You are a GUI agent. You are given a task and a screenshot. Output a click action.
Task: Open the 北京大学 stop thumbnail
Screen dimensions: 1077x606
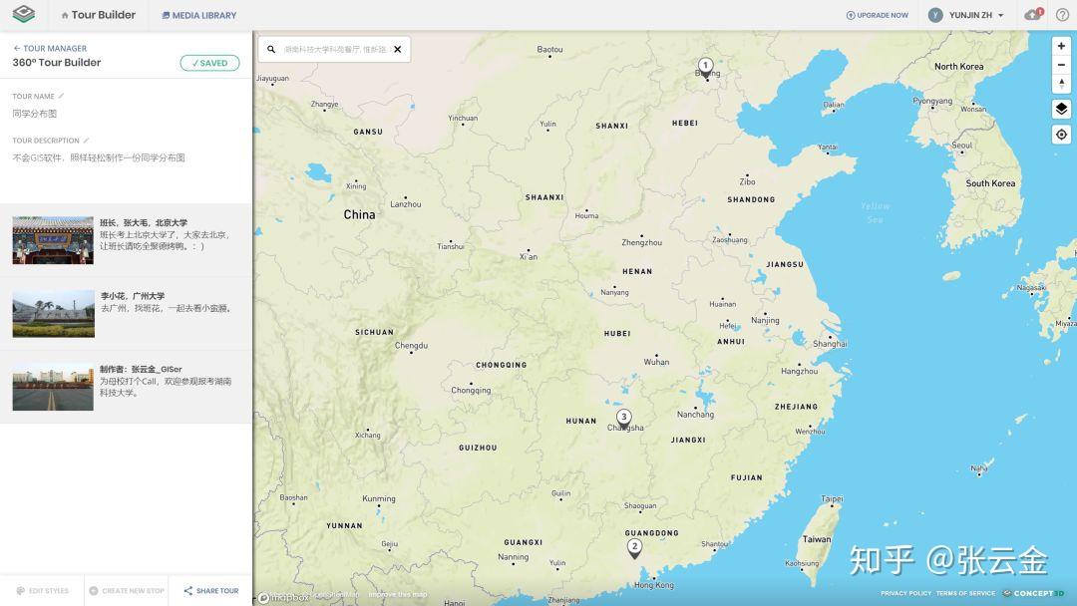click(x=53, y=240)
